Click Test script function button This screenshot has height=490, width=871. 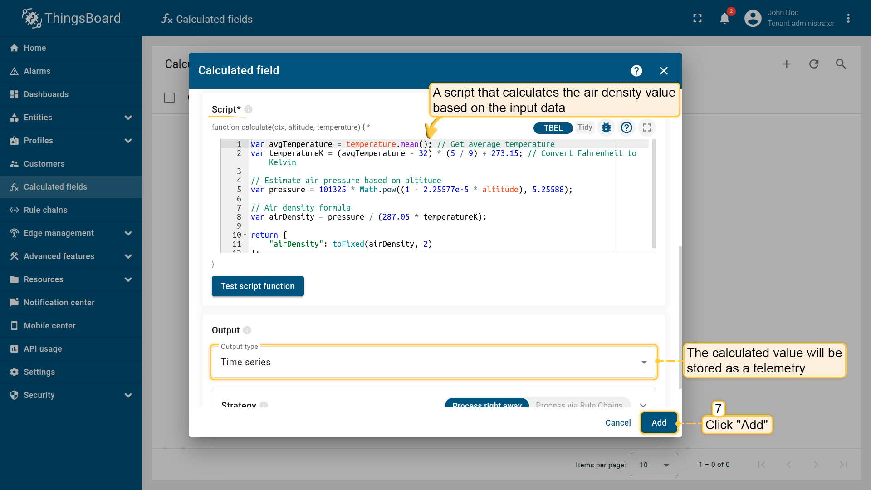[x=258, y=286]
